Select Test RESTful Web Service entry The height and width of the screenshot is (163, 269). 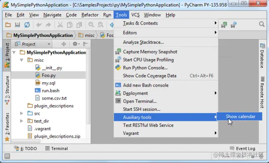pos(166,125)
